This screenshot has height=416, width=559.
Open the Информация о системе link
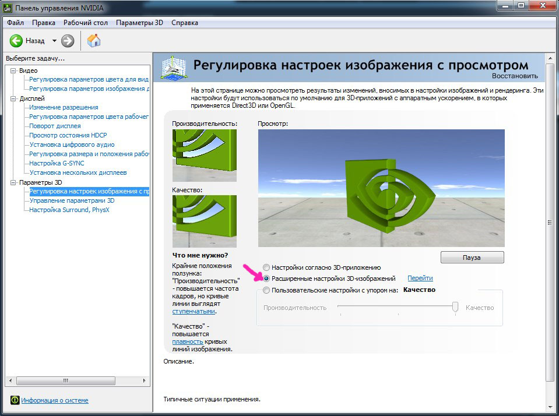(x=55, y=400)
